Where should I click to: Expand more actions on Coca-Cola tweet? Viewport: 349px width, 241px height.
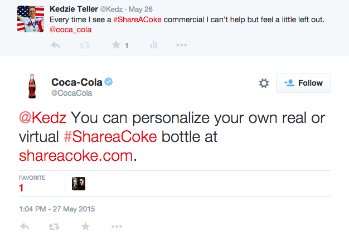click(117, 227)
